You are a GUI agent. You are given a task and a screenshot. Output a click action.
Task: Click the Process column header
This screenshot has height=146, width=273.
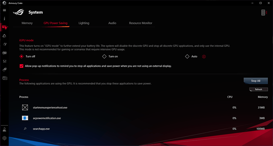(24, 97)
